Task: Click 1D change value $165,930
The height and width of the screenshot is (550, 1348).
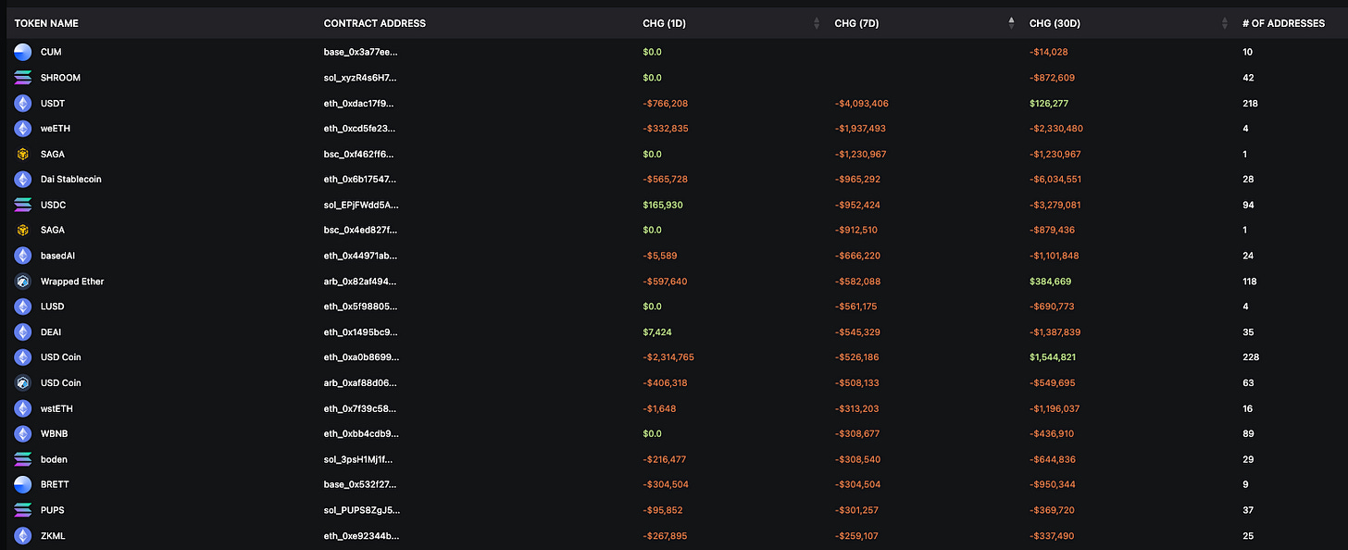Action: [x=662, y=205]
